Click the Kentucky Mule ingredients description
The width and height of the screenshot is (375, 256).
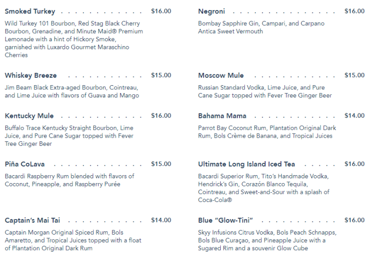[x=69, y=136]
